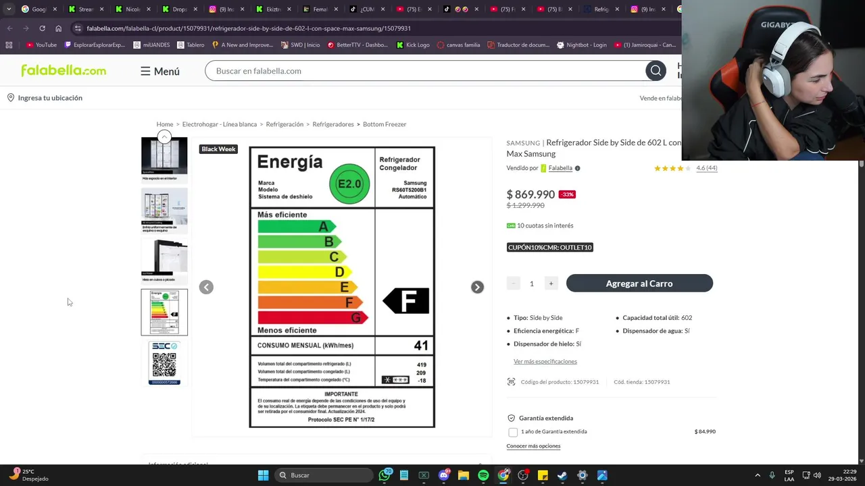Viewport: 865px width, 486px height.
Task: Select the SEC QR code thumbnail
Action: tap(164, 363)
